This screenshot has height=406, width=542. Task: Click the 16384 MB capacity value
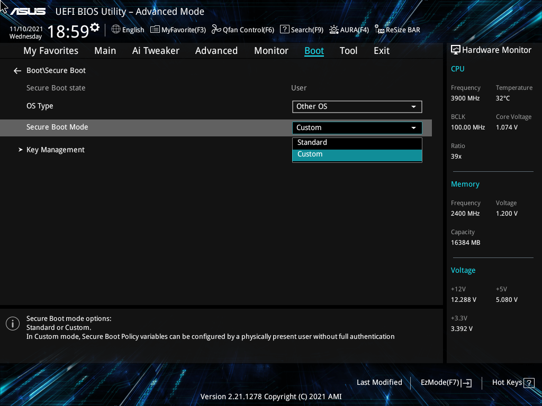(465, 243)
